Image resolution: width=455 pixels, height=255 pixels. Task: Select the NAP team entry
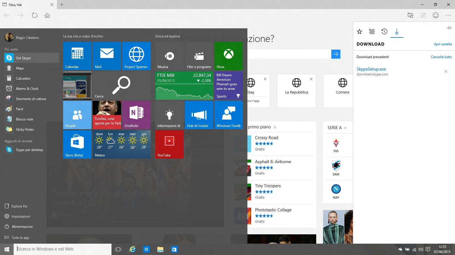pyautogui.click(x=336, y=192)
